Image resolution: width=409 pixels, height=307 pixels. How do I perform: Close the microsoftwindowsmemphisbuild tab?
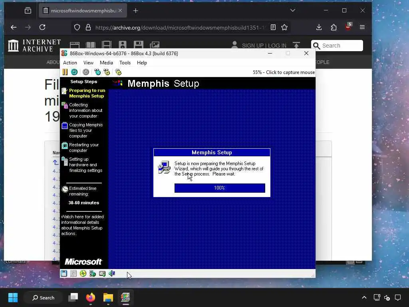(x=120, y=10)
